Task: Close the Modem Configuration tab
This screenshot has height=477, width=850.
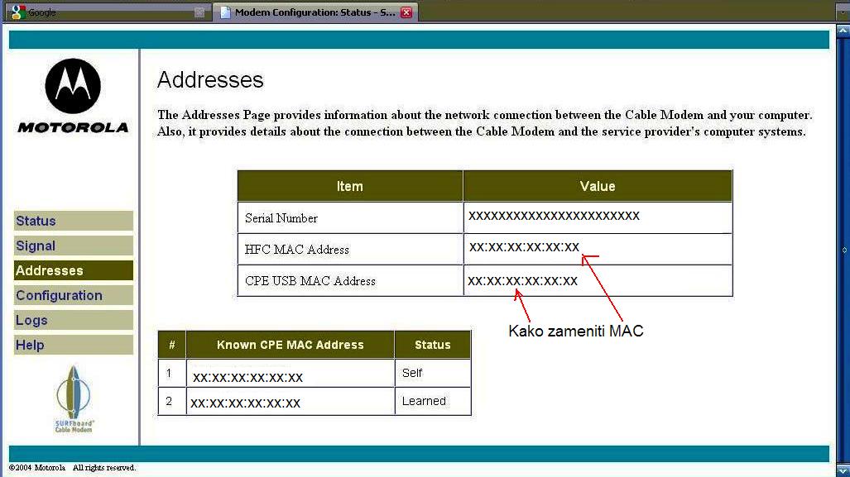Action: pos(406,12)
